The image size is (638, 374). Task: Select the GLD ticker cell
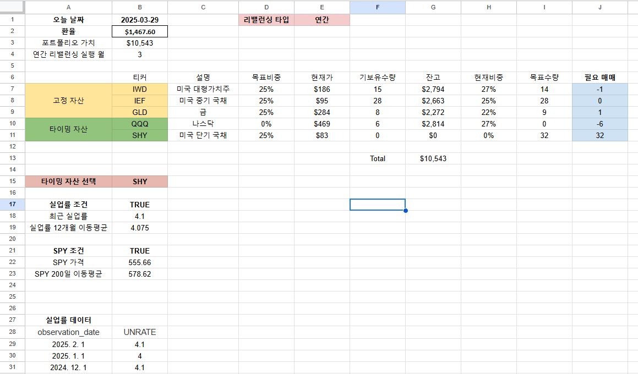pos(139,112)
